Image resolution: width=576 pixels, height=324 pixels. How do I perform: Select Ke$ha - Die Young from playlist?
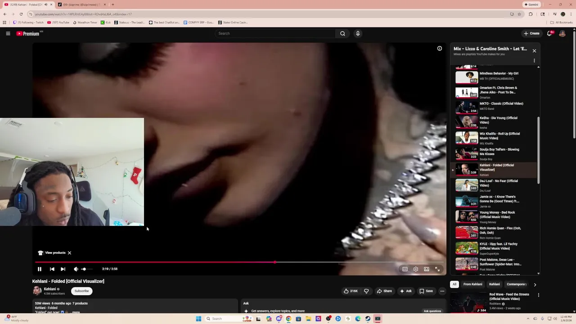495,122
